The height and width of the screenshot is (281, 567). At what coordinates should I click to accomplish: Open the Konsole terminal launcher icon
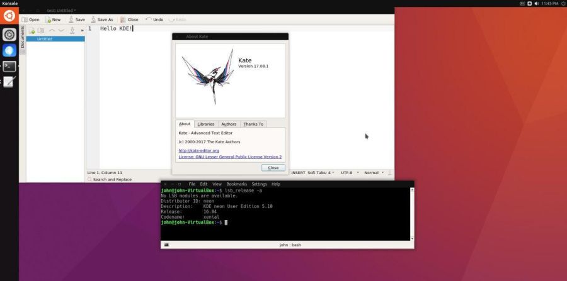9,67
